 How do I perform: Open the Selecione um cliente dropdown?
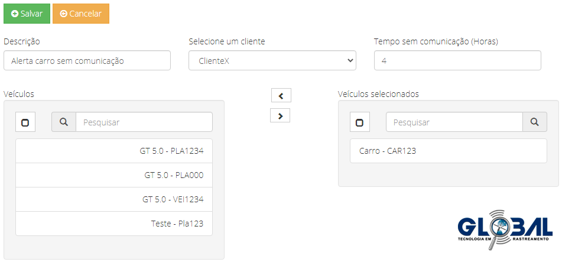click(272, 60)
